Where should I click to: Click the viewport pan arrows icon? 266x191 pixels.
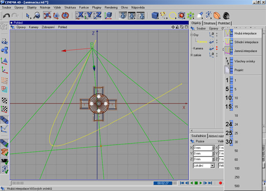tap(173, 27)
